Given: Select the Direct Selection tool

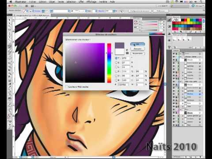Looking at the screenshot, I should click(x=10, y=23).
